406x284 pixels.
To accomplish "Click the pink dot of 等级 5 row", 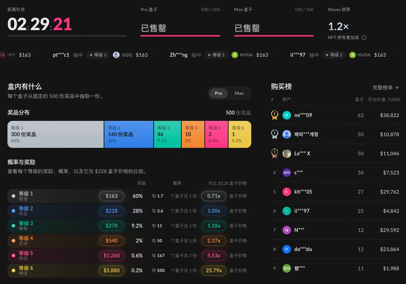I will coord(13,256).
